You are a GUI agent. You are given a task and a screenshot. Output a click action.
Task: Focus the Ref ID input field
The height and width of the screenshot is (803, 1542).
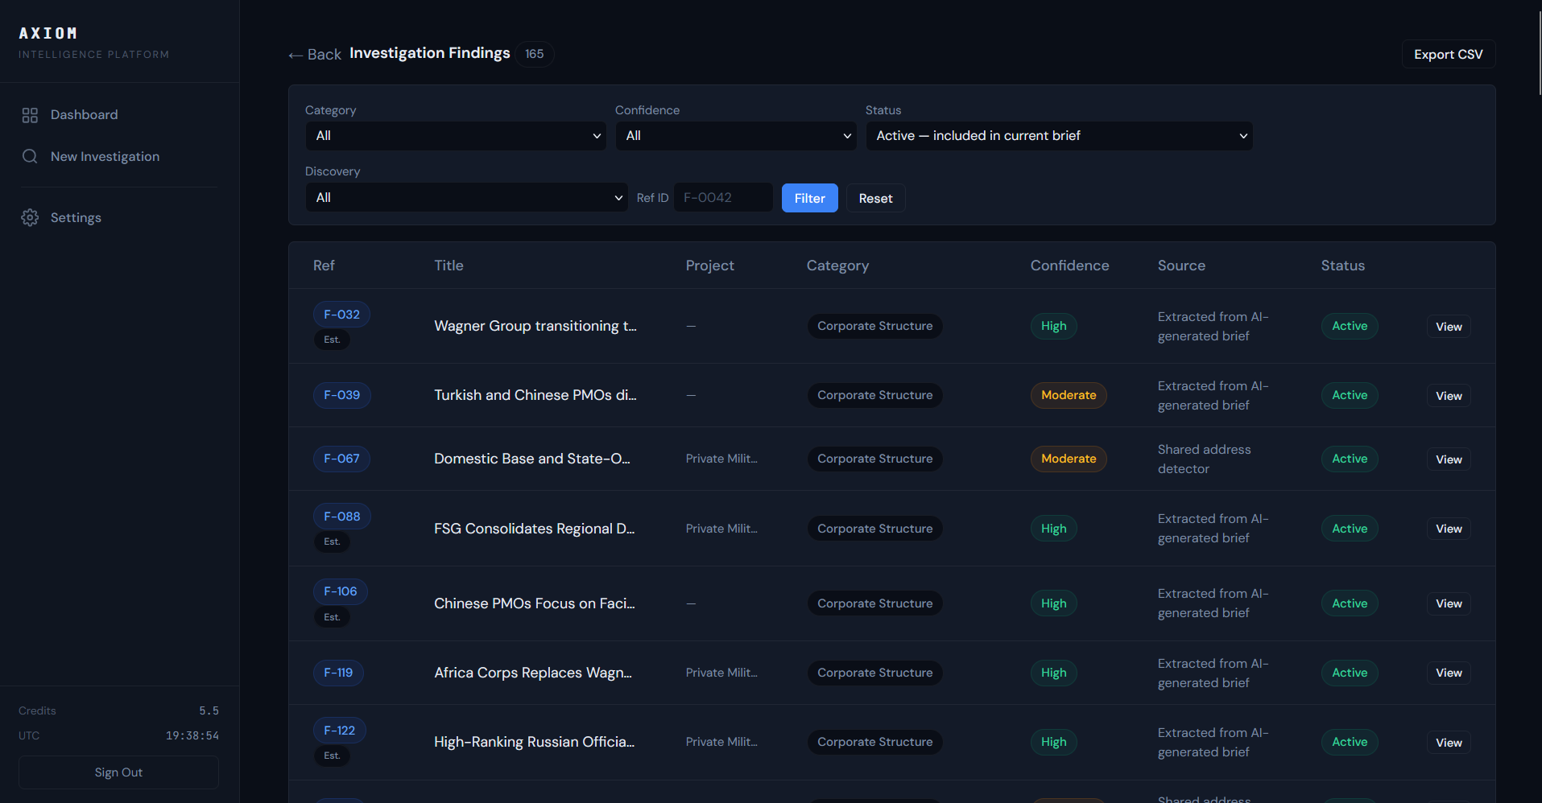[x=723, y=198]
